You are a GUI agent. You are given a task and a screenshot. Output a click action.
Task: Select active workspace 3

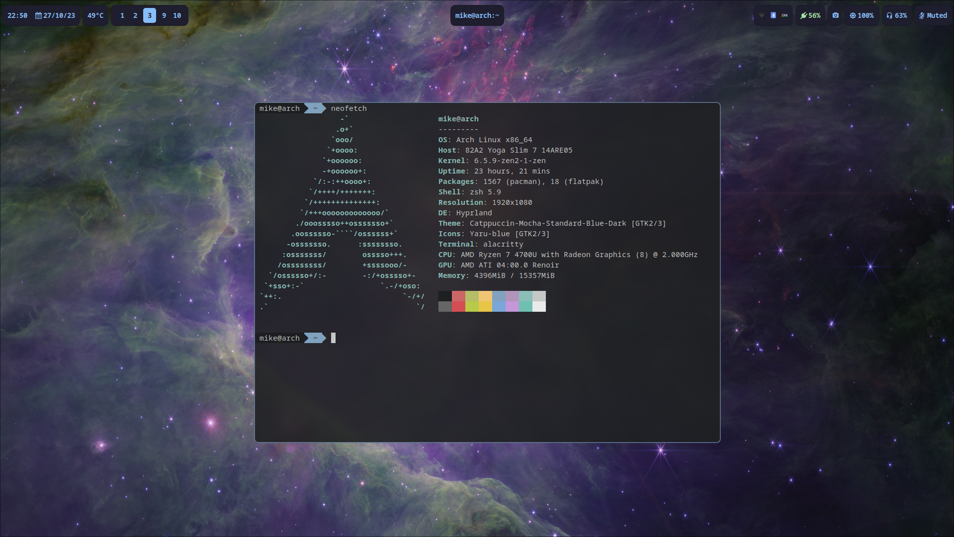[x=150, y=16]
